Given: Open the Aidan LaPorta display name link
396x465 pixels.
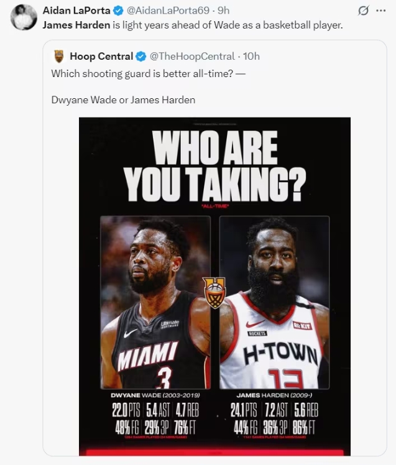Looking at the screenshot, I should (76, 11).
